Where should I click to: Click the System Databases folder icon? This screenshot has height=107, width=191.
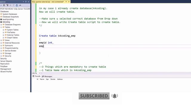tap(1, 14)
